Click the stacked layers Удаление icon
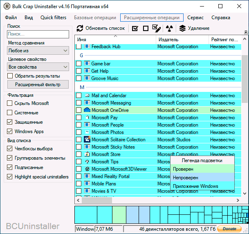Viewport: 249px width, 234px height. (182, 29)
